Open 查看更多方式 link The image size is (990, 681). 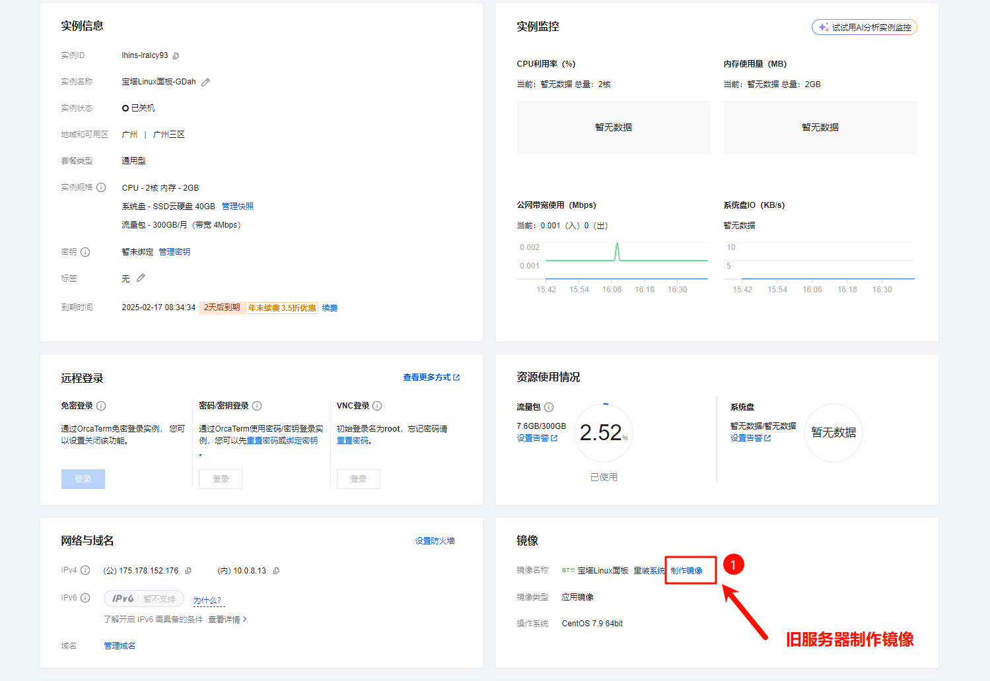click(431, 377)
